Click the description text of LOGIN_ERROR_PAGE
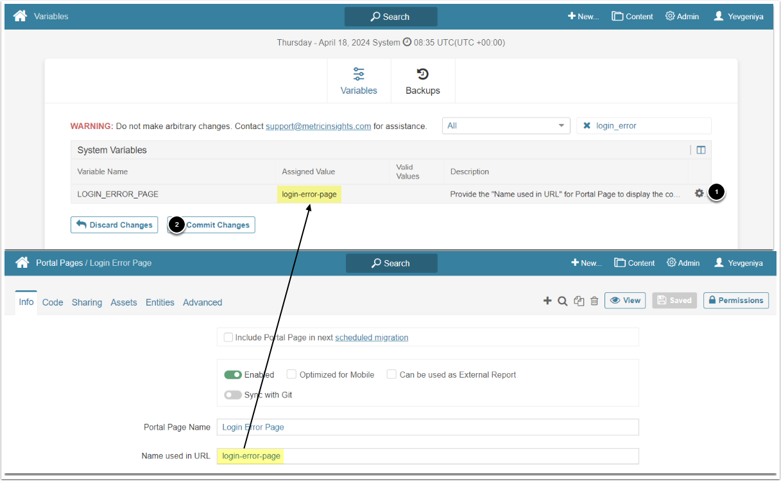Viewport: 781px width, 481px height. click(565, 194)
